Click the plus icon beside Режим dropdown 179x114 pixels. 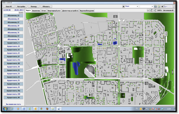[x=124, y=7]
